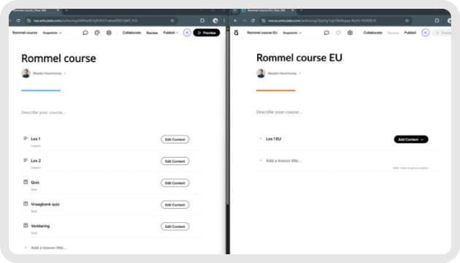Click lesson icon beside Les 1

click(26, 138)
